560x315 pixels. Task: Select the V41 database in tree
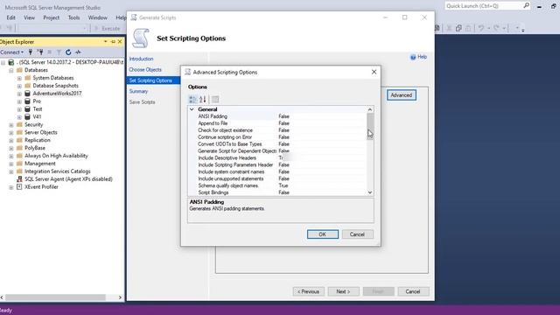pos(37,116)
